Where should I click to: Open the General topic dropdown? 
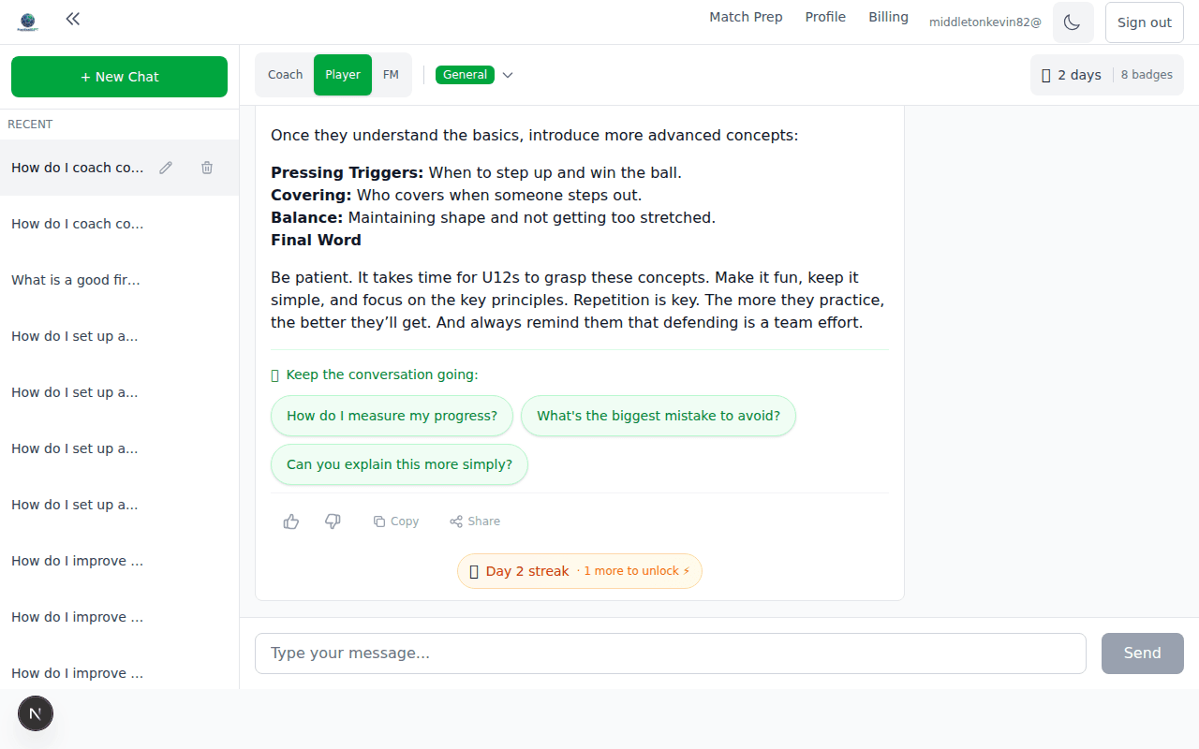pos(507,74)
